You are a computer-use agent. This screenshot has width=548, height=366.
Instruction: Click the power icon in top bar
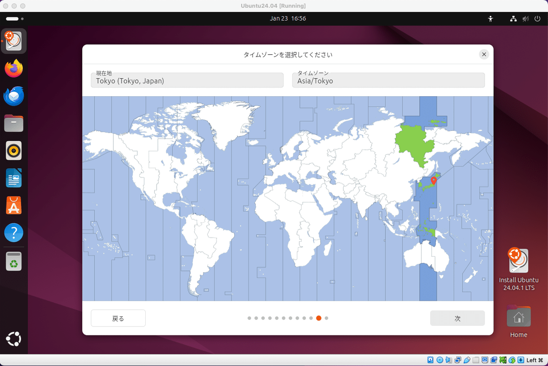coord(537,19)
